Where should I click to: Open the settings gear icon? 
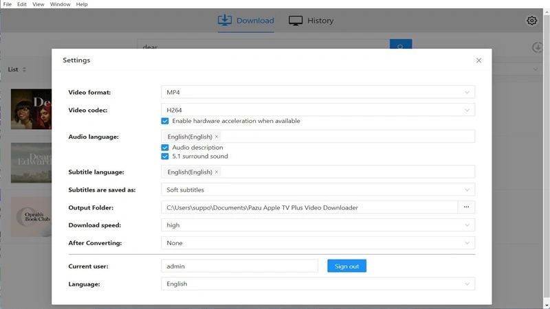click(531, 21)
